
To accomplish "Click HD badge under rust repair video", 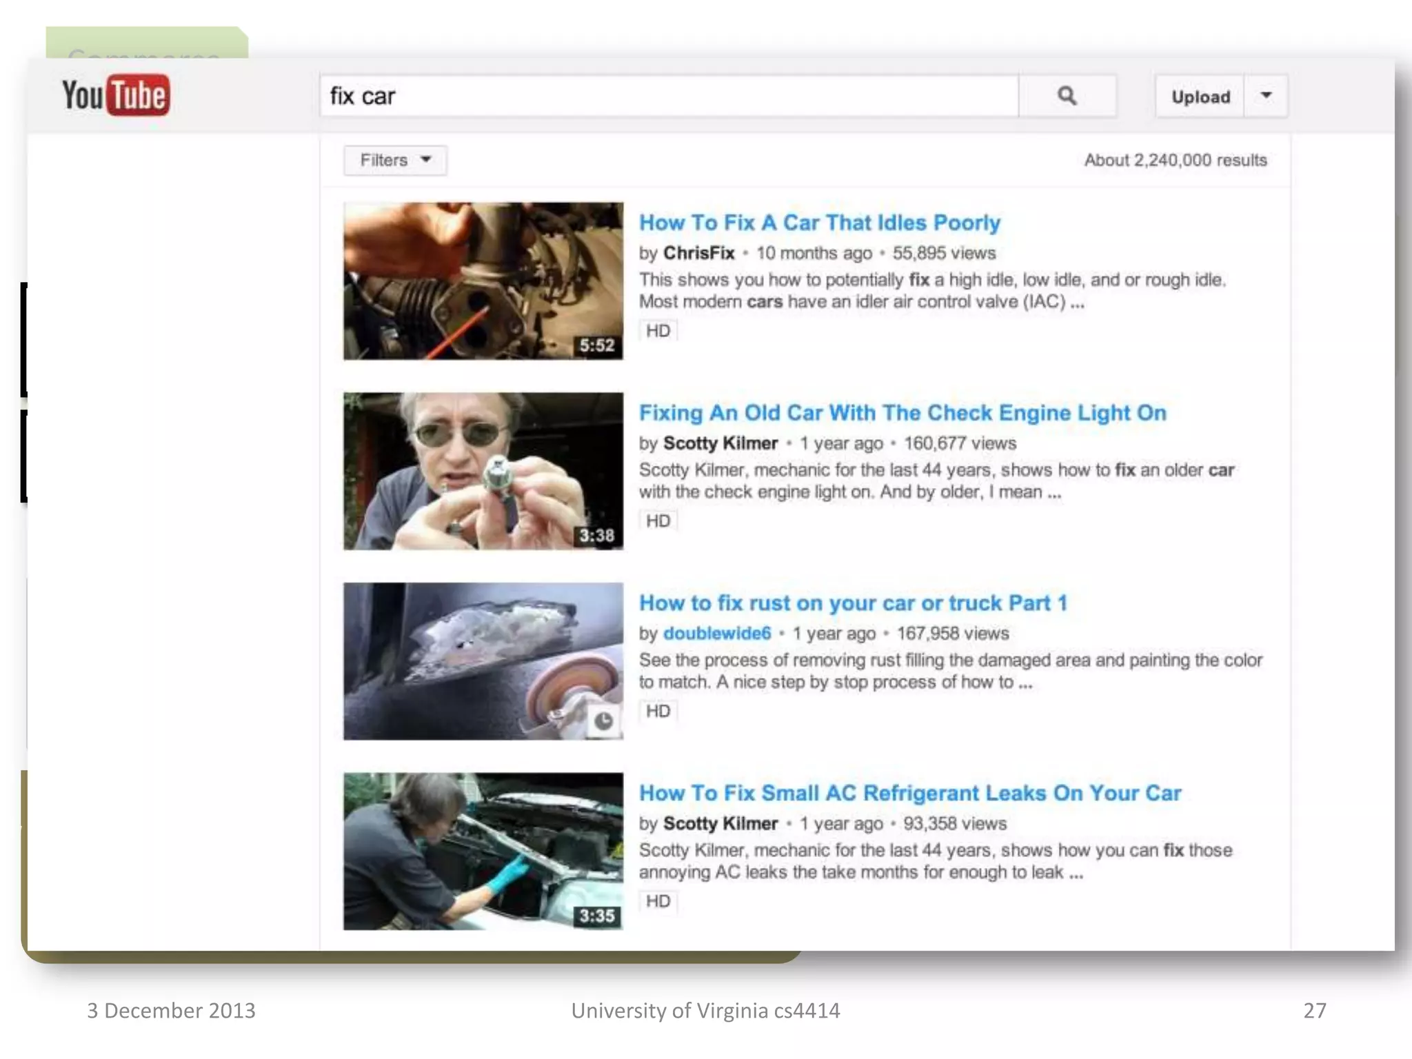I will [x=658, y=711].
